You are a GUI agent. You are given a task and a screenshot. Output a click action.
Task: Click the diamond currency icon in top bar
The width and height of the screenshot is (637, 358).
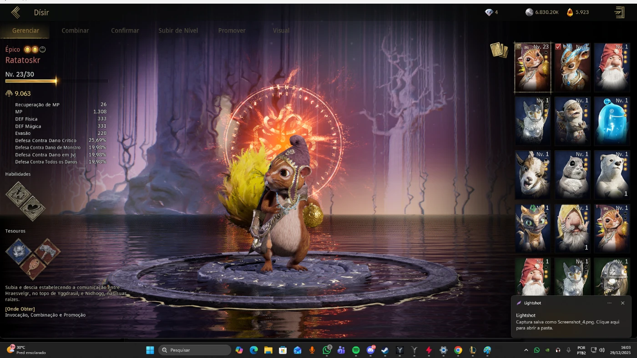point(489,12)
